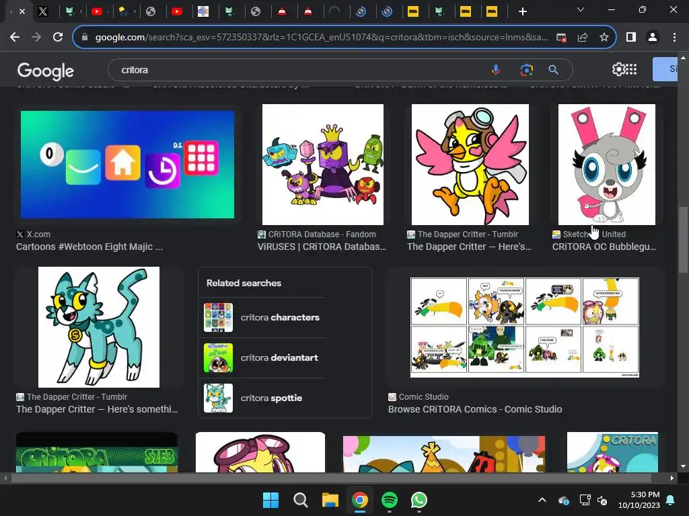Select related search critora characters
This screenshot has height=516, width=689.
tap(262, 317)
